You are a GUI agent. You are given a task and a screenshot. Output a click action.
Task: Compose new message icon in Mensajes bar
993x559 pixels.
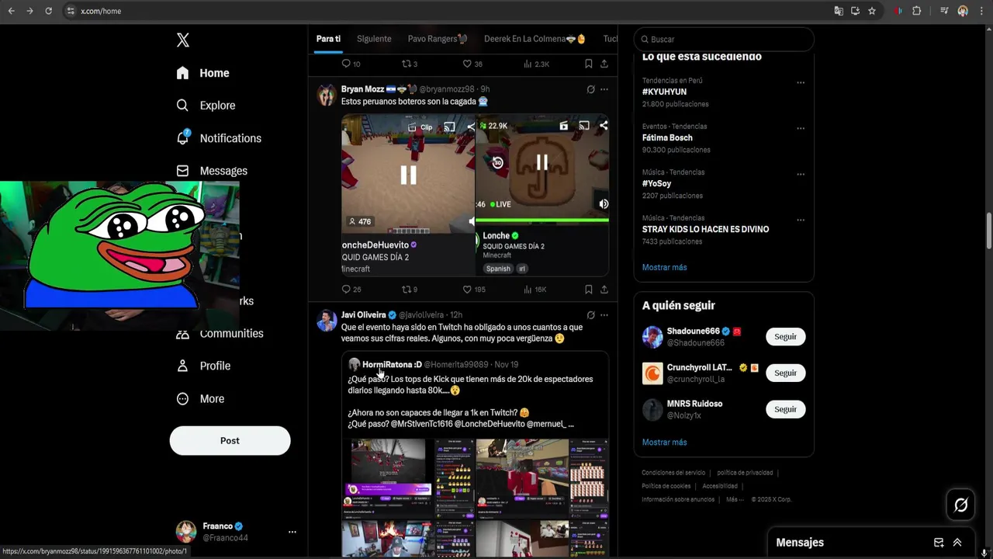[x=939, y=543]
